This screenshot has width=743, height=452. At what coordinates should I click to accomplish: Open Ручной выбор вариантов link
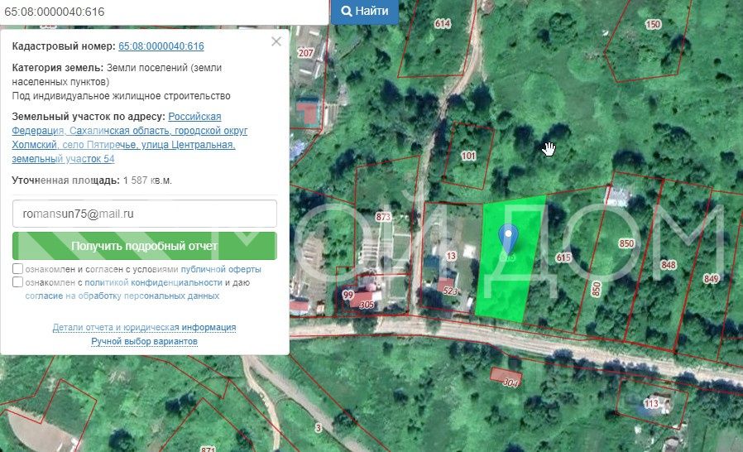(144, 342)
